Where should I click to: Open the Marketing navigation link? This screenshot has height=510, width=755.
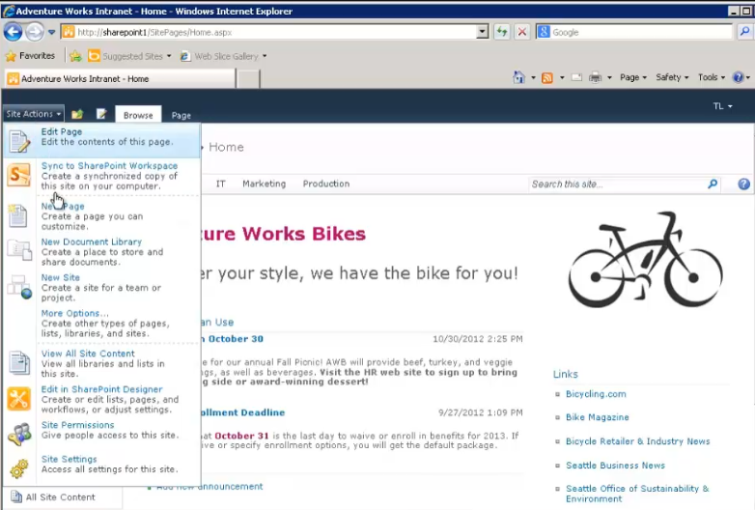pyautogui.click(x=264, y=184)
